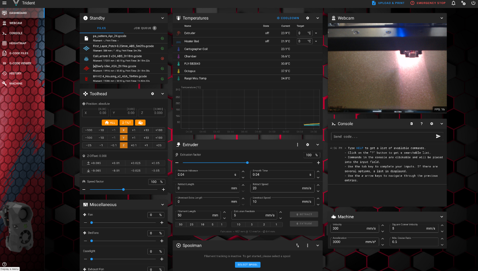Click the Spoolman sort icon

pyautogui.click(x=297, y=245)
